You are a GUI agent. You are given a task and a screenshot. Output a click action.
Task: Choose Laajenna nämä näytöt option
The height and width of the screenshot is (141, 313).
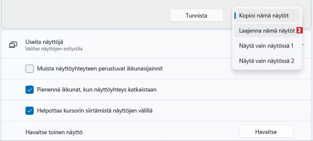[x=267, y=31]
